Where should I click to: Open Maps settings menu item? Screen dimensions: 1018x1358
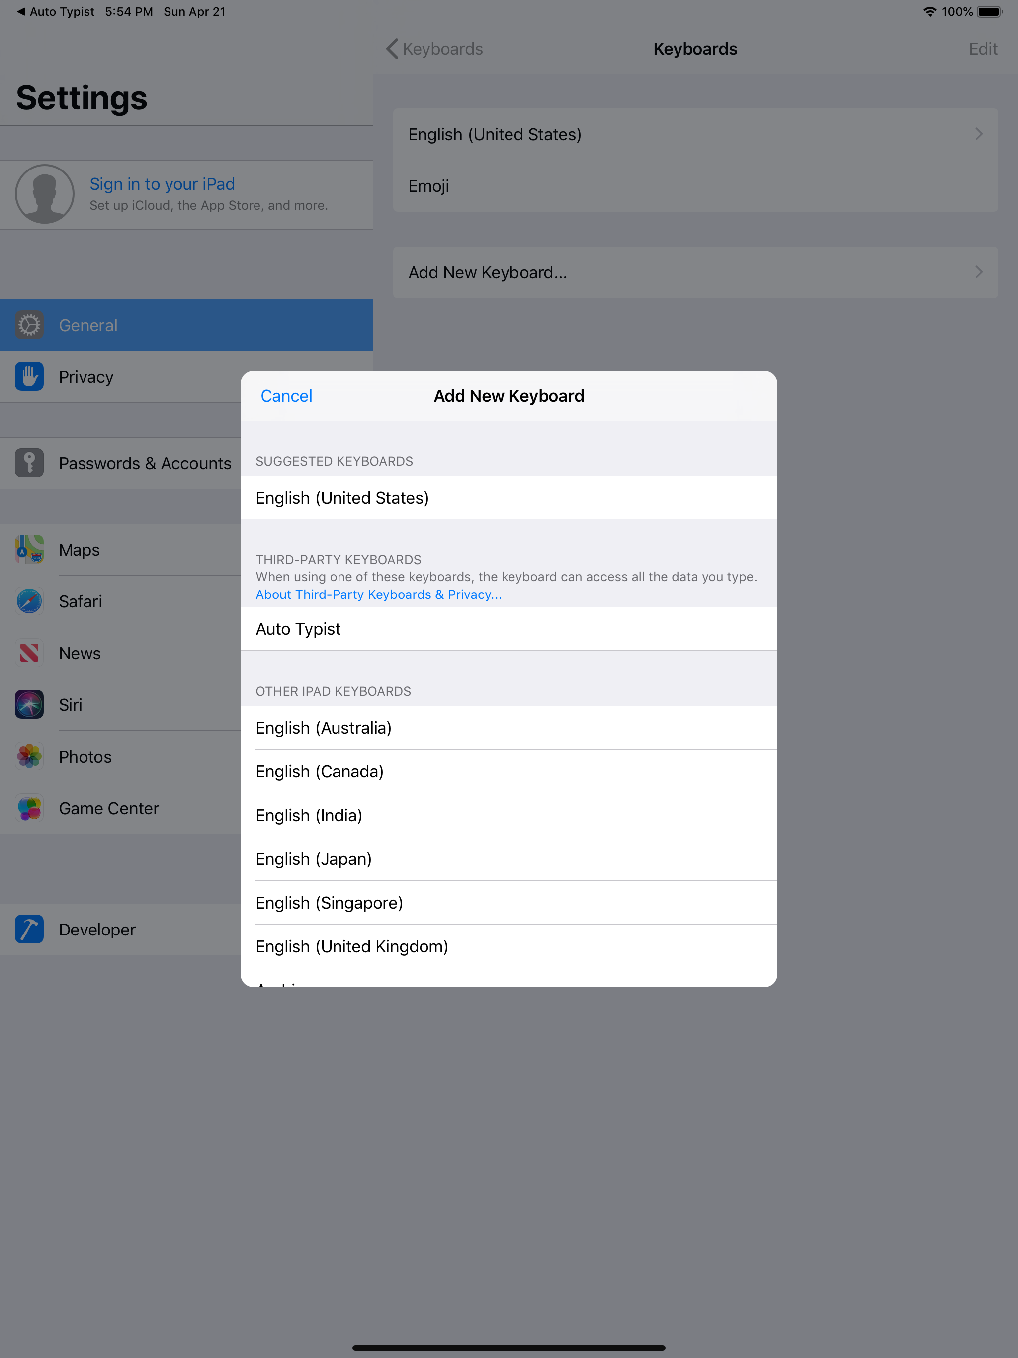(x=120, y=549)
